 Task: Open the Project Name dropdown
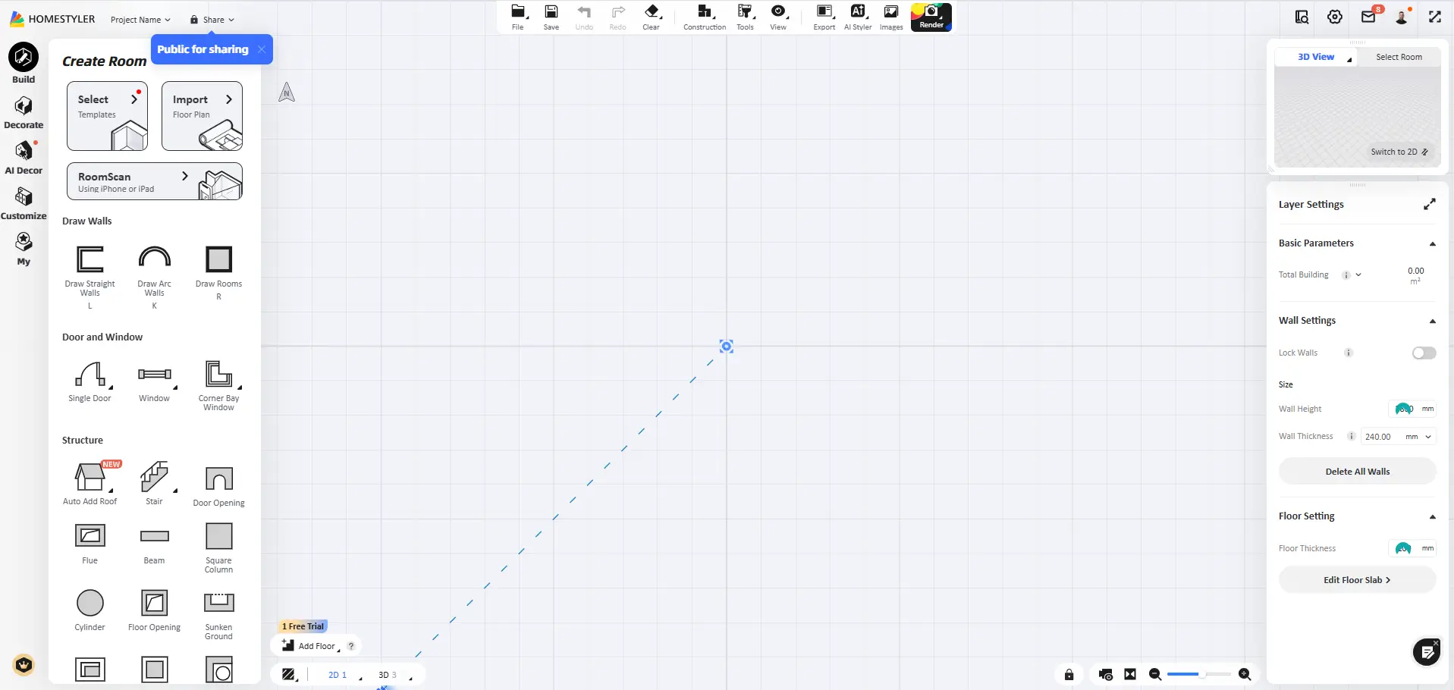140,20
